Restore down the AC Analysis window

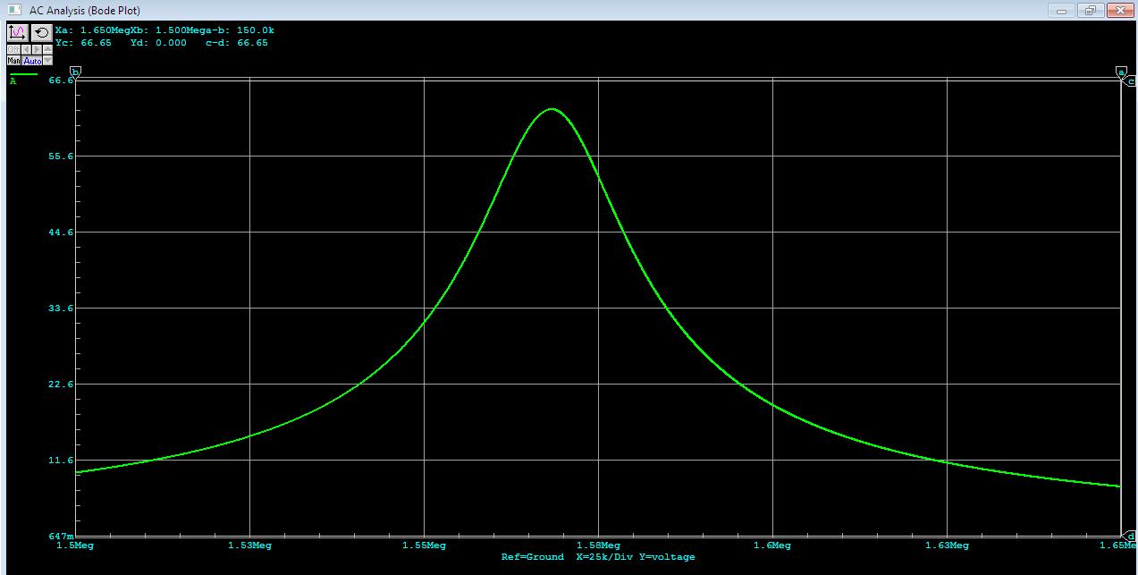point(1091,10)
